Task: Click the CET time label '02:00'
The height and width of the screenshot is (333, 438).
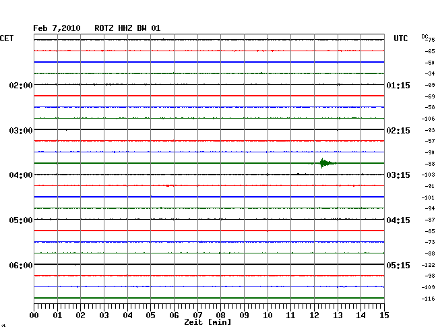Action: (21, 85)
